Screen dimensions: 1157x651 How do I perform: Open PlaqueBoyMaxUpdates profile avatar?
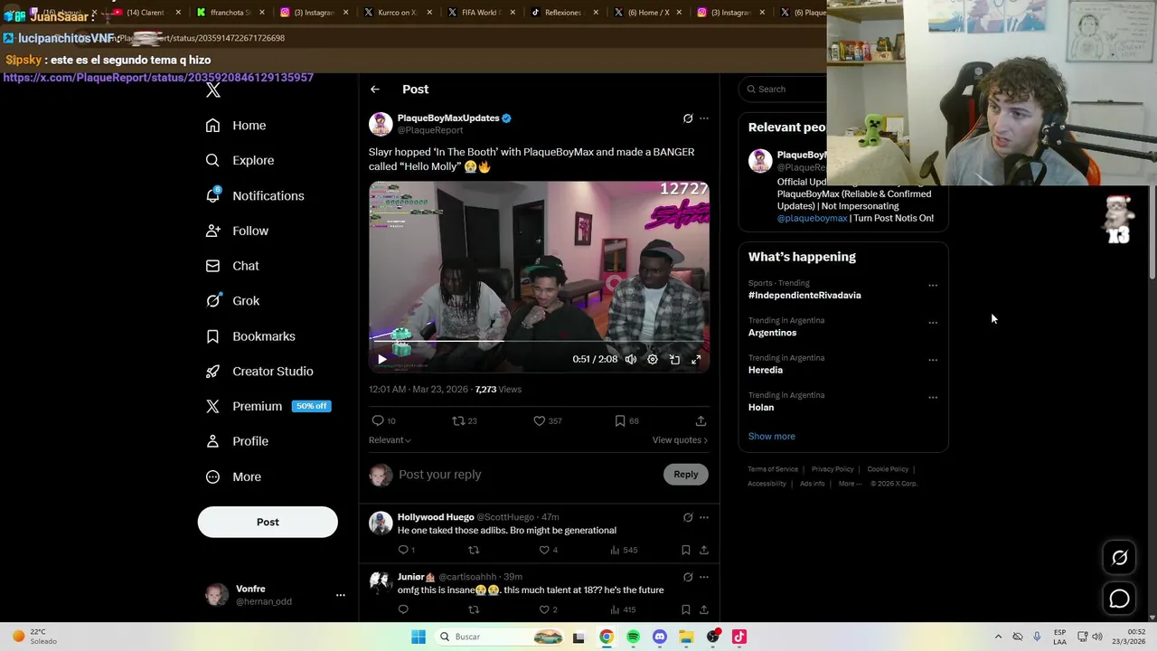tap(381, 124)
